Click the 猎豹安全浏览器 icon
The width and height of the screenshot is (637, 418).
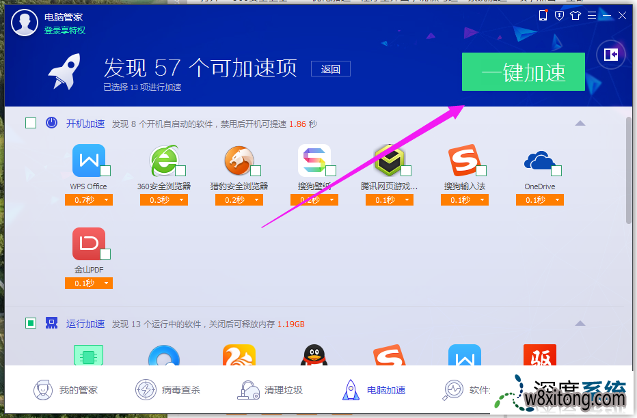(x=239, y=161)
